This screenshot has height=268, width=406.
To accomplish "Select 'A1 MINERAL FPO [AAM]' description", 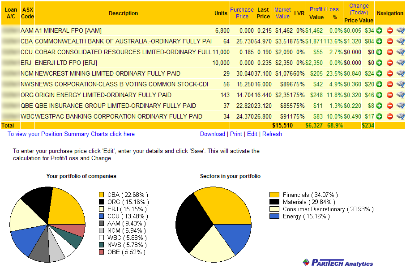I will [x=68, y=30].
